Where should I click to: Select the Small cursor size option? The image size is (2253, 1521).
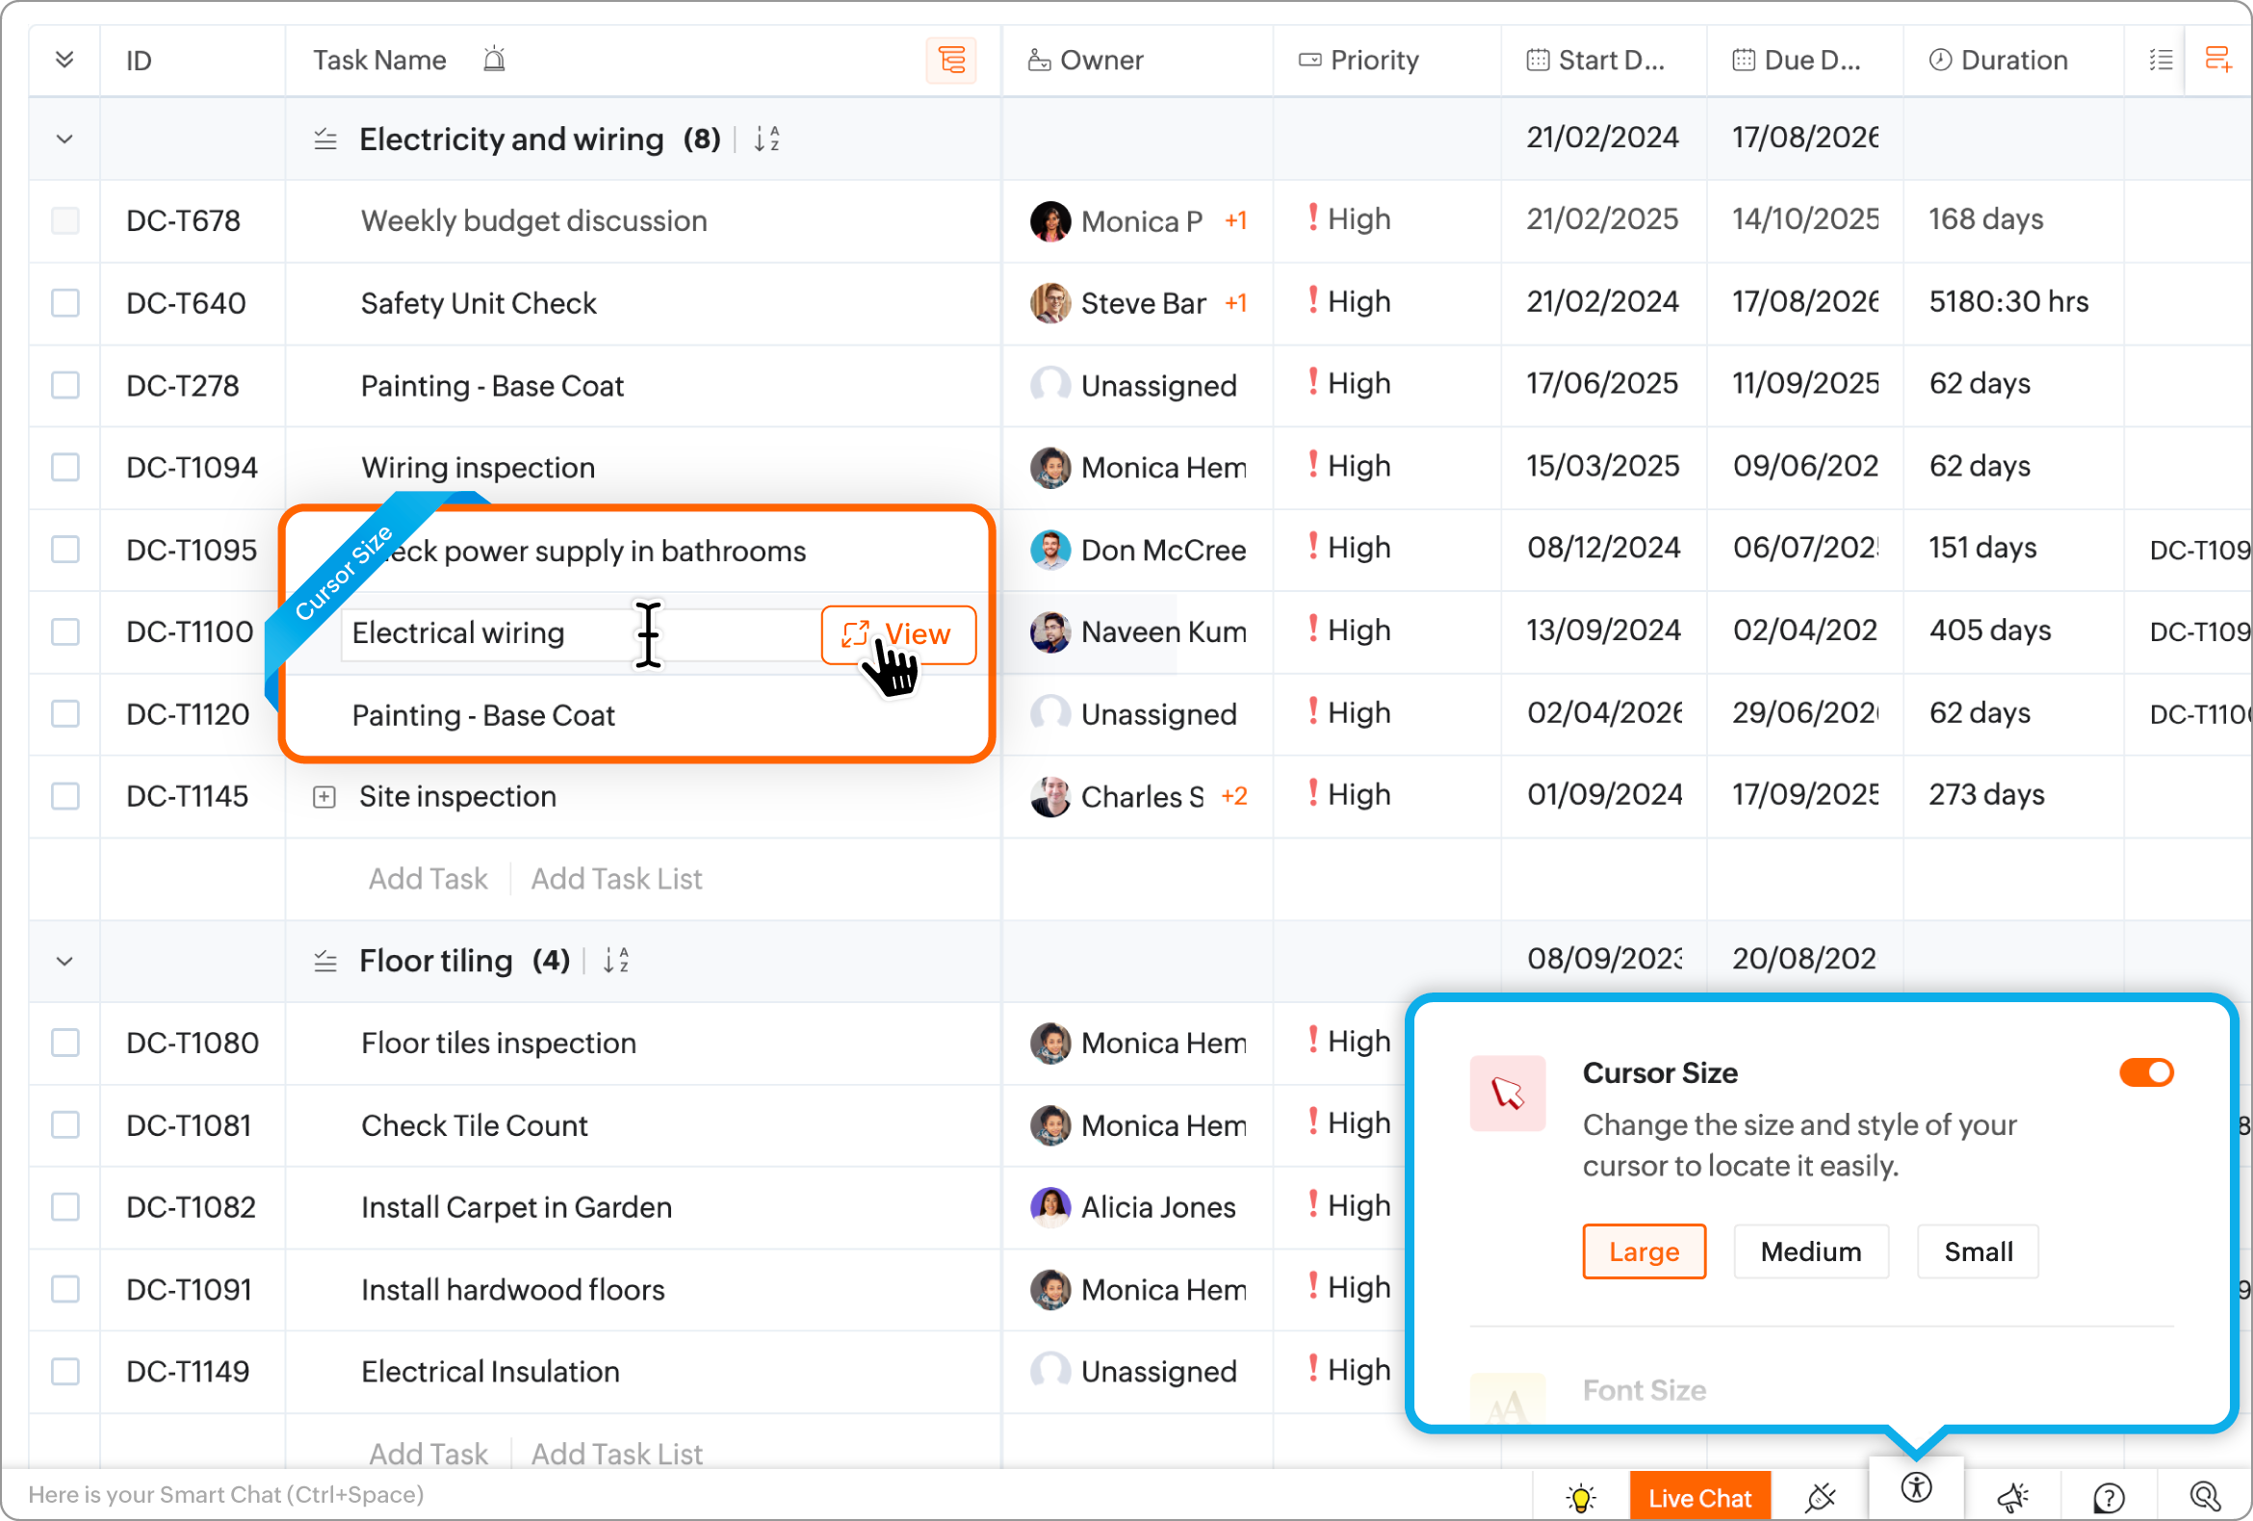coord(1978,1251)
